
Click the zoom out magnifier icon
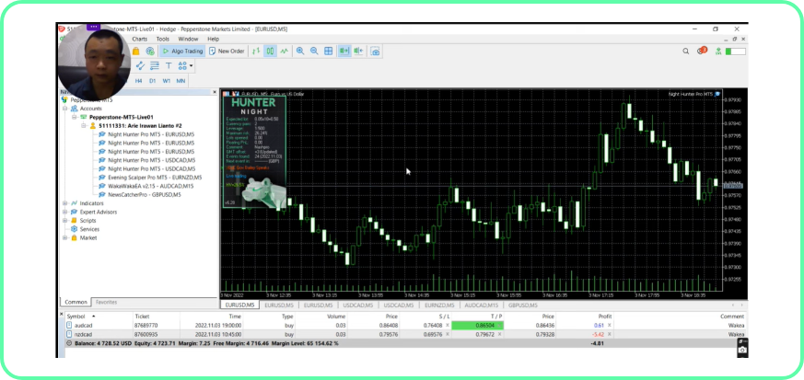pyautogui.click(x=315, y=52)
